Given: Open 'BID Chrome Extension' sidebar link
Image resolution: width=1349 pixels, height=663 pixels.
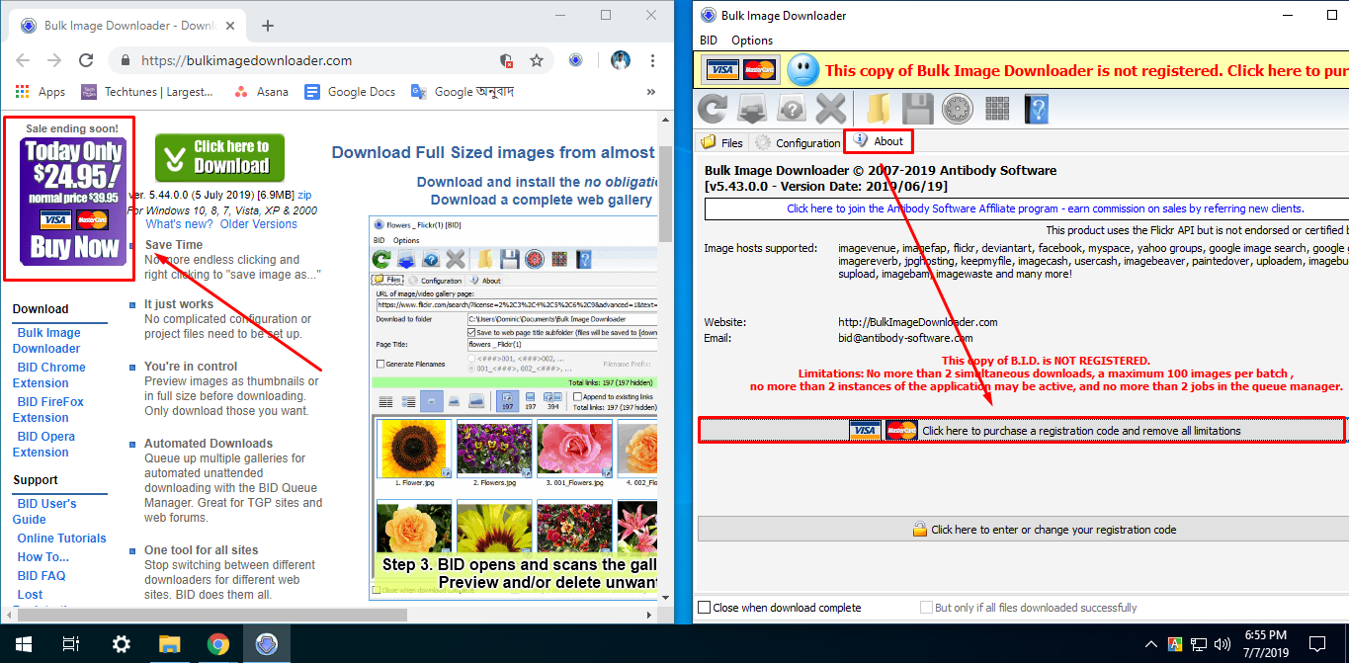Looking at the screenshot, I should click(x=49, y=374).
